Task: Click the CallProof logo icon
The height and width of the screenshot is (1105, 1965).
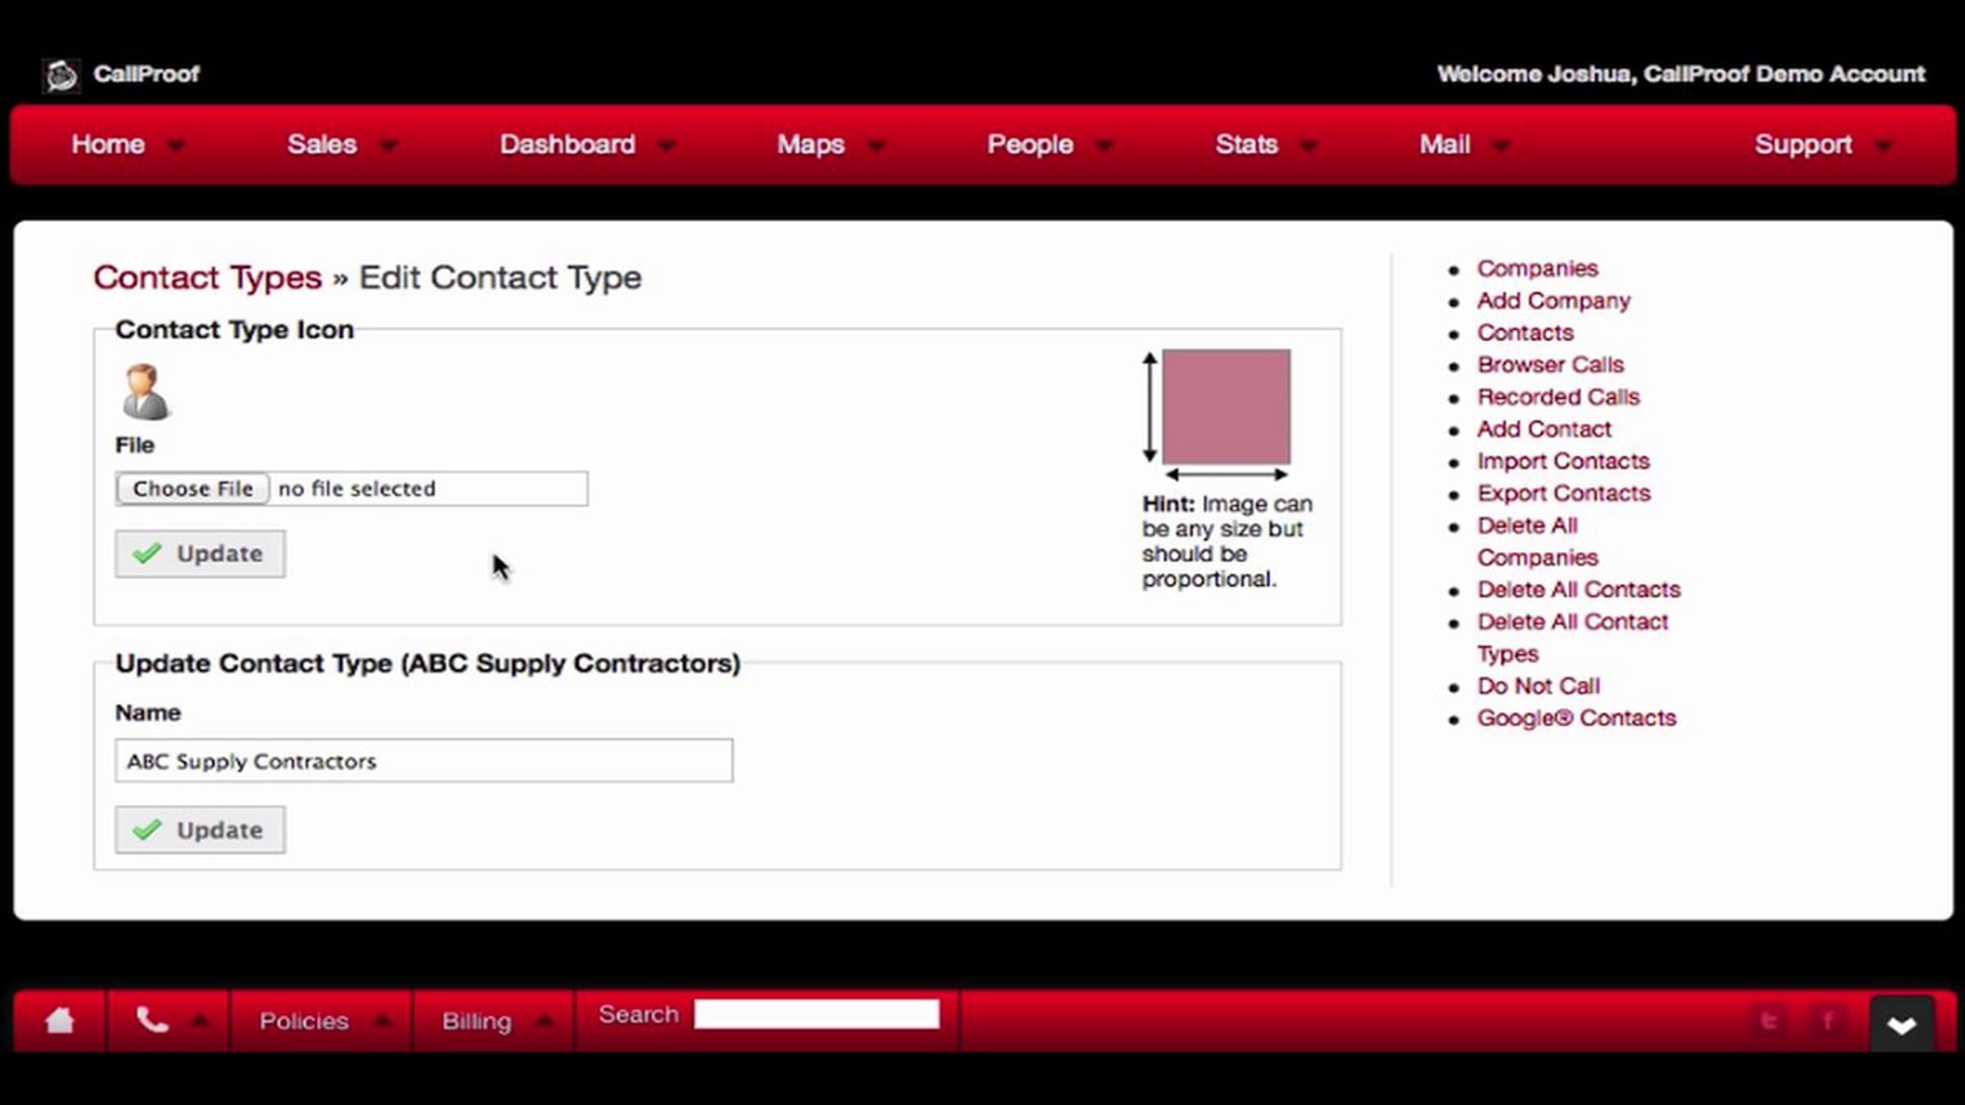Action: pos(61,75)
